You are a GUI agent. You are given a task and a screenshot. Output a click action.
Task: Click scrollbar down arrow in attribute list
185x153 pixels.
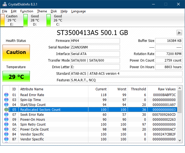[180, 140]
